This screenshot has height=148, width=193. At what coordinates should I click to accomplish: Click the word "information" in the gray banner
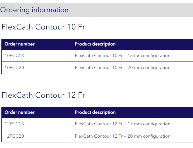click(x=50, y=10)
